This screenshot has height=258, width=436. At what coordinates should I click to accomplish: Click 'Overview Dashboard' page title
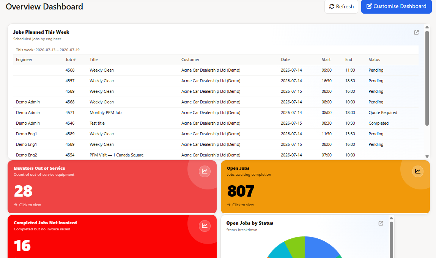(44, 6)
